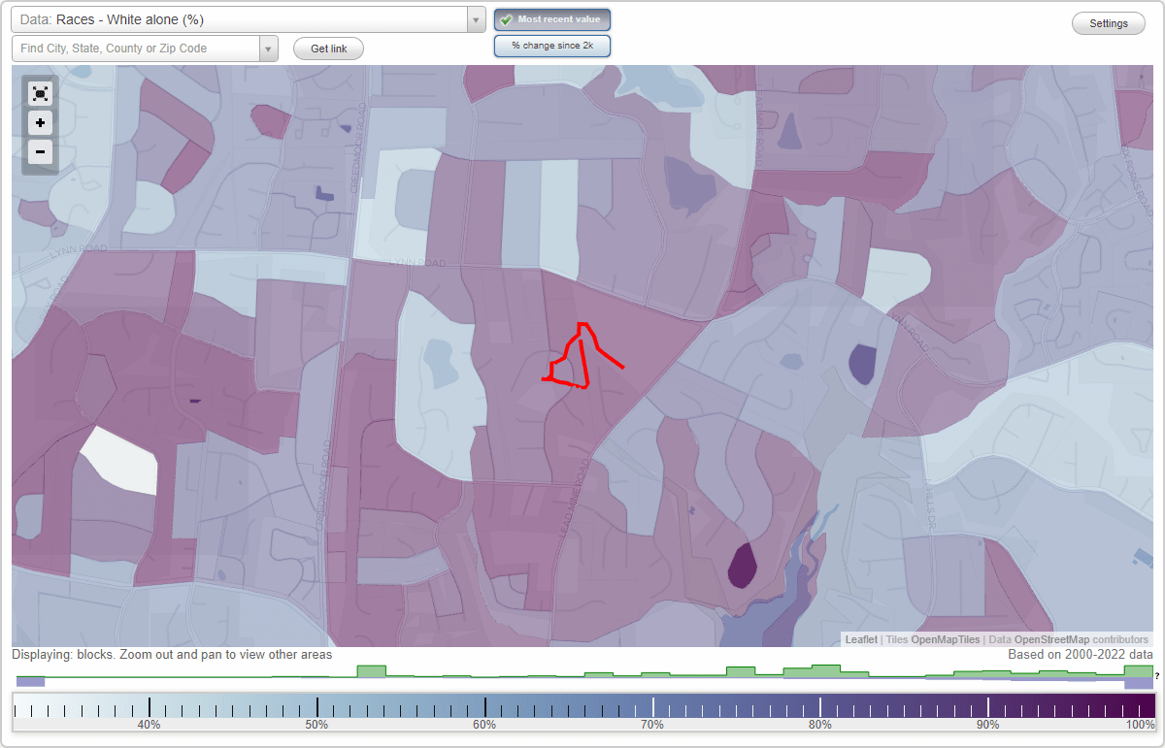The image size is (1165, 748).
Task: Toggle fullscreen map view icon
Action: pyautogui.click(x=40, y=94)
